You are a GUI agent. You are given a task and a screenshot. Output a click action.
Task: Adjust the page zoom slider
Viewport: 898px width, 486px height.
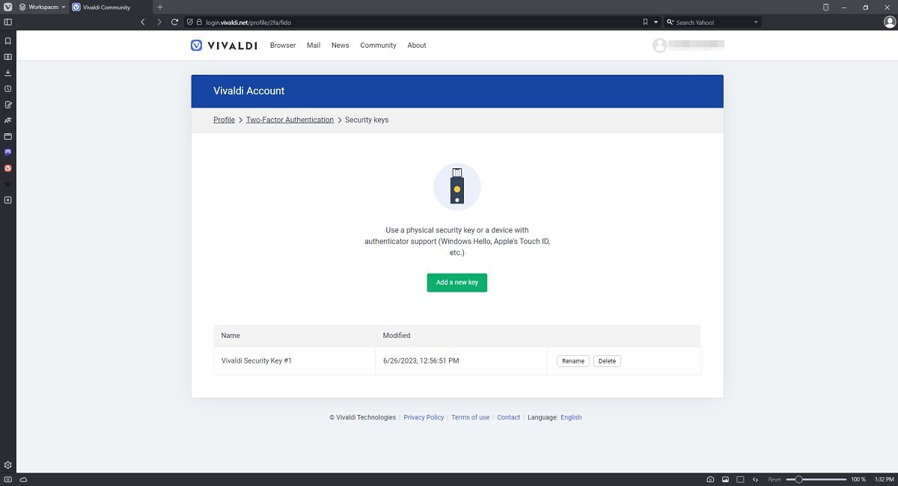click(x=816, y=479)
